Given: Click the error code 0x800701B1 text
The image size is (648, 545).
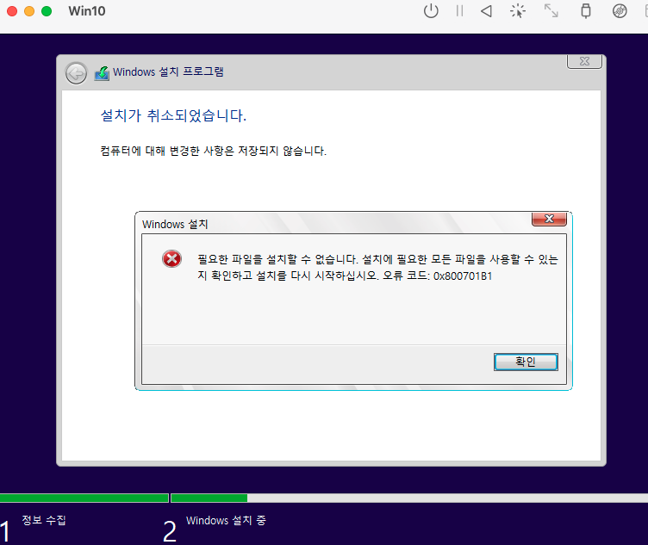Looking at the screenshot, I should 463,276.
